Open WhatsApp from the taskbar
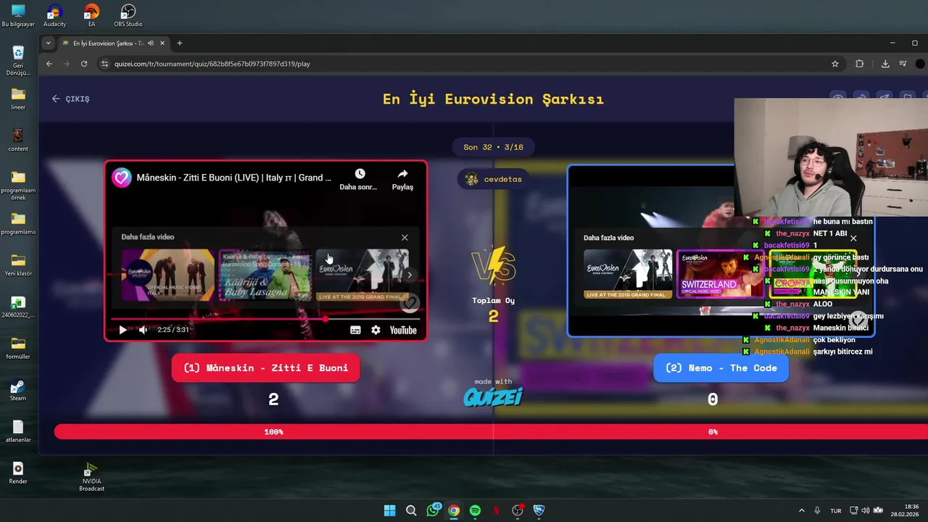Viewport: 928px width, 522px height. click(433, 510)
